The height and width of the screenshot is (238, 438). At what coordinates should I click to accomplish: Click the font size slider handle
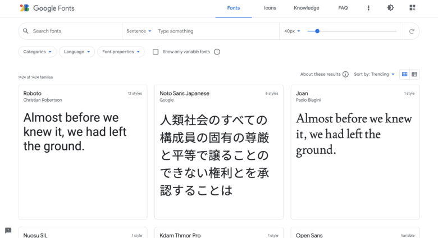[x=317, y=31]
